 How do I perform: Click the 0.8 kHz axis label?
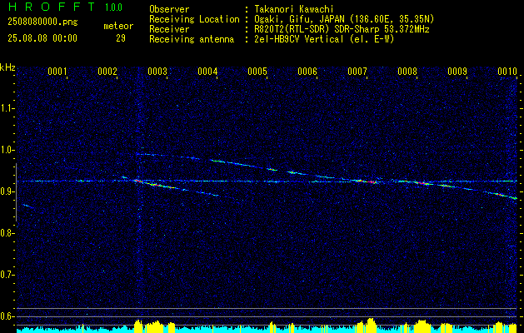[7, 233]
